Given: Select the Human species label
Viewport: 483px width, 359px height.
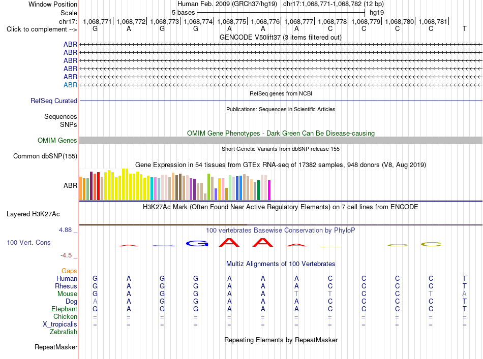Looking at the screenshot, I should [x=67, y=278].
